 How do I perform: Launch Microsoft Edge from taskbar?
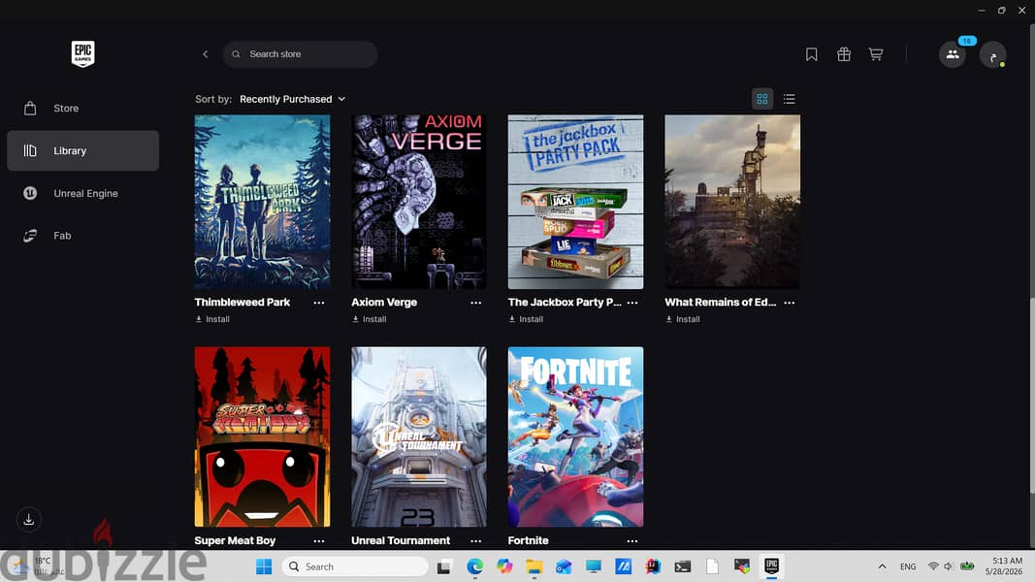pos(474,566)
